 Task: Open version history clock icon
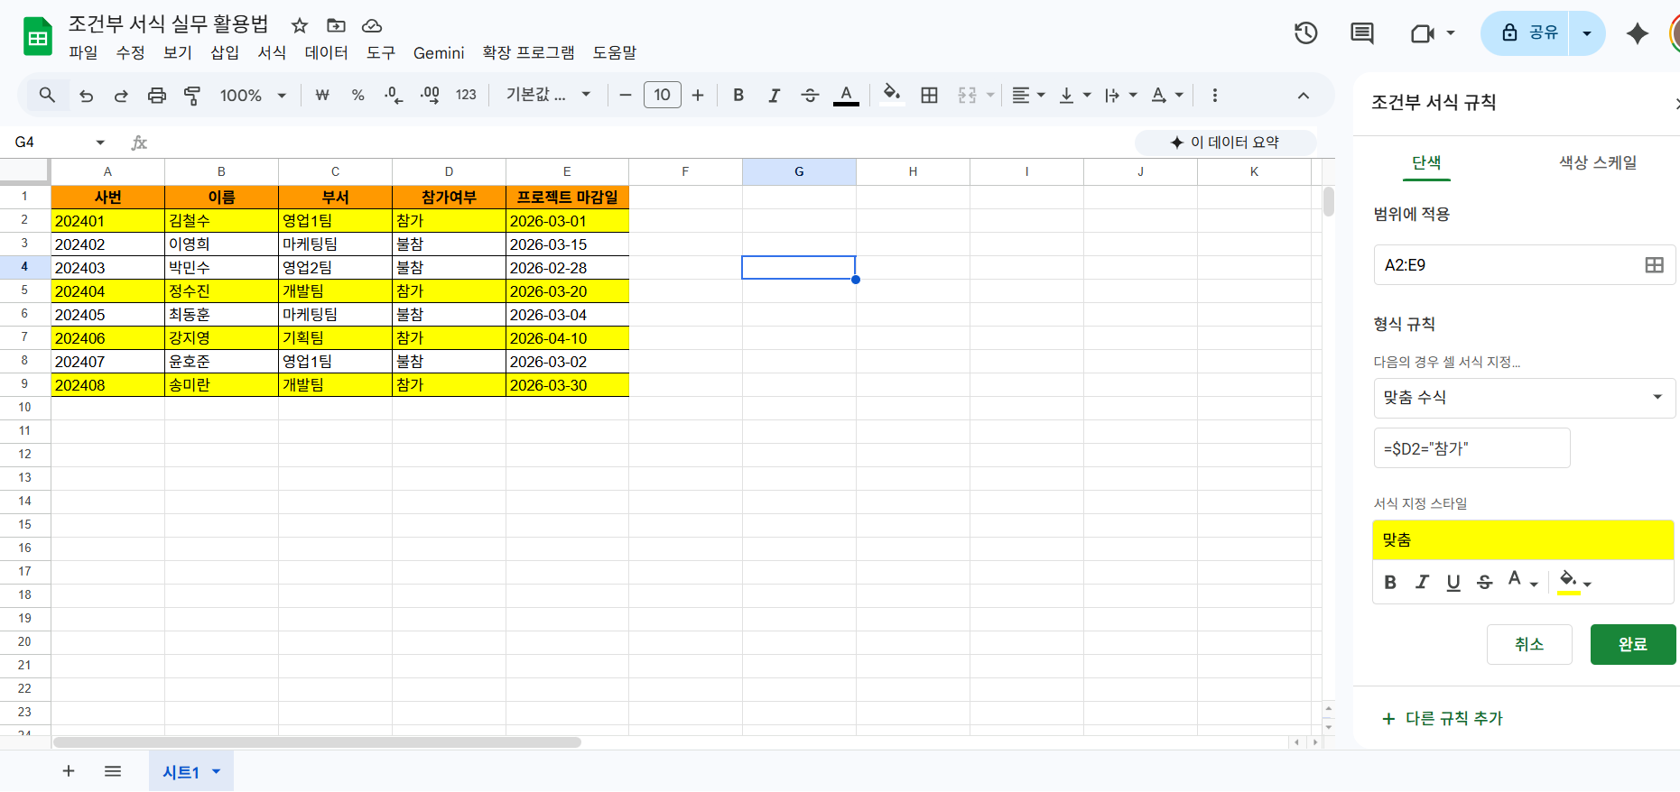click(1305, 34)
